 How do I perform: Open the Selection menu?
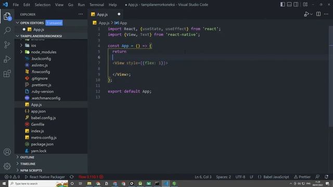click(43, 5)
